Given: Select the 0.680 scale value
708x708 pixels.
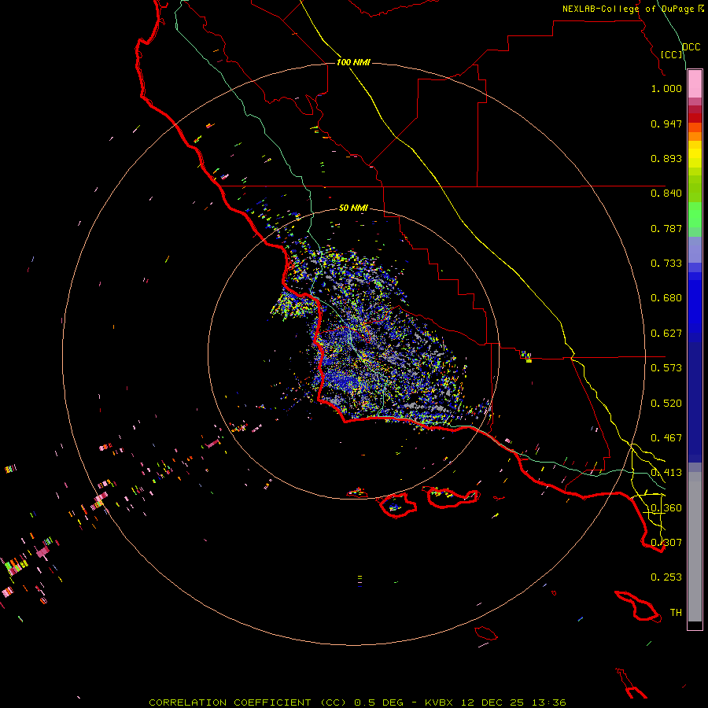Looking at the screenshot, I should click(666, 298).
